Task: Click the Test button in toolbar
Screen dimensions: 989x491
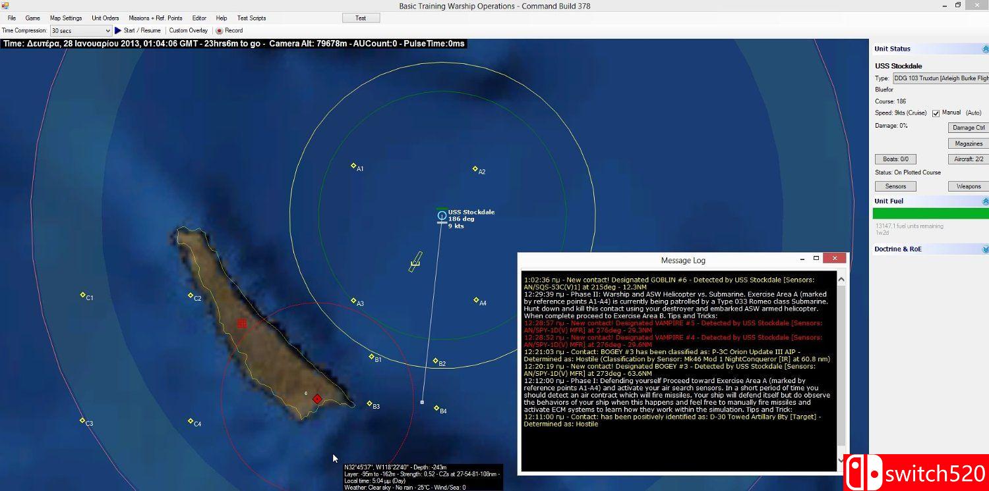Action: (361, 18)
